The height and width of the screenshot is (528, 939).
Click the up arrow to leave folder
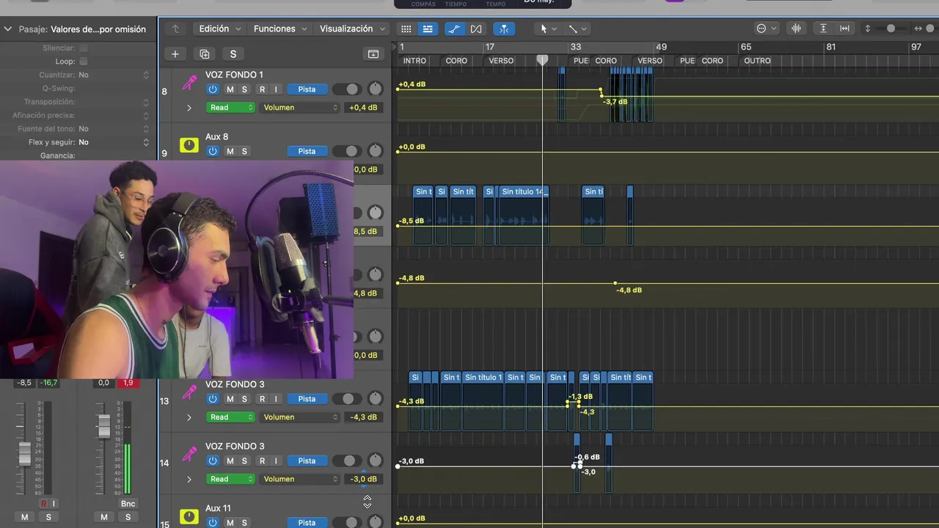tap(175, 29)
